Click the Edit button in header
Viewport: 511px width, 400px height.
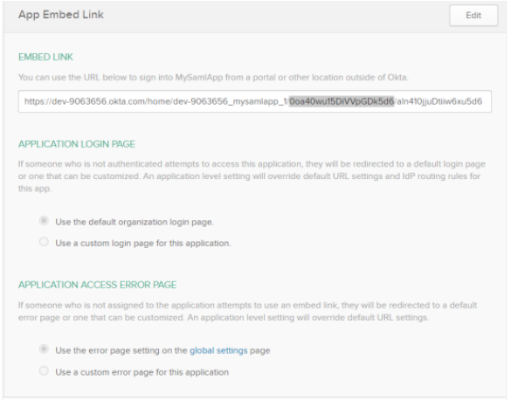click(473, 16)
